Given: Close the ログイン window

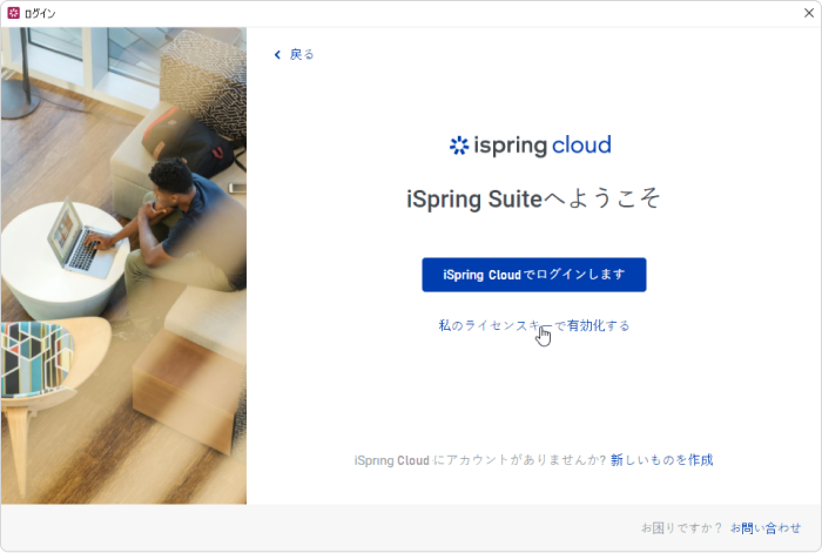Looking at the screenshot, I should [x=808, y=13].
